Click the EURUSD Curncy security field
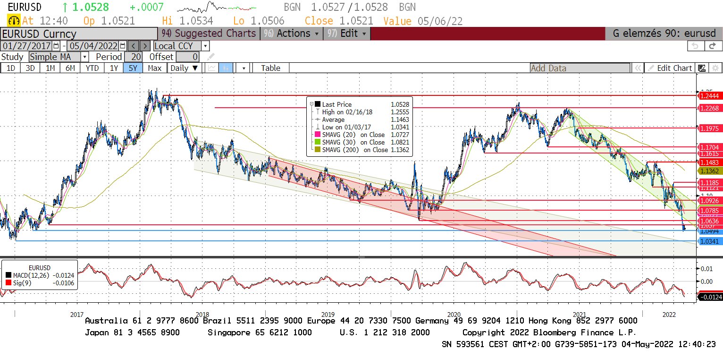Image resolution: width=723 pixels, height=358 pixels. tap(79, 34)
